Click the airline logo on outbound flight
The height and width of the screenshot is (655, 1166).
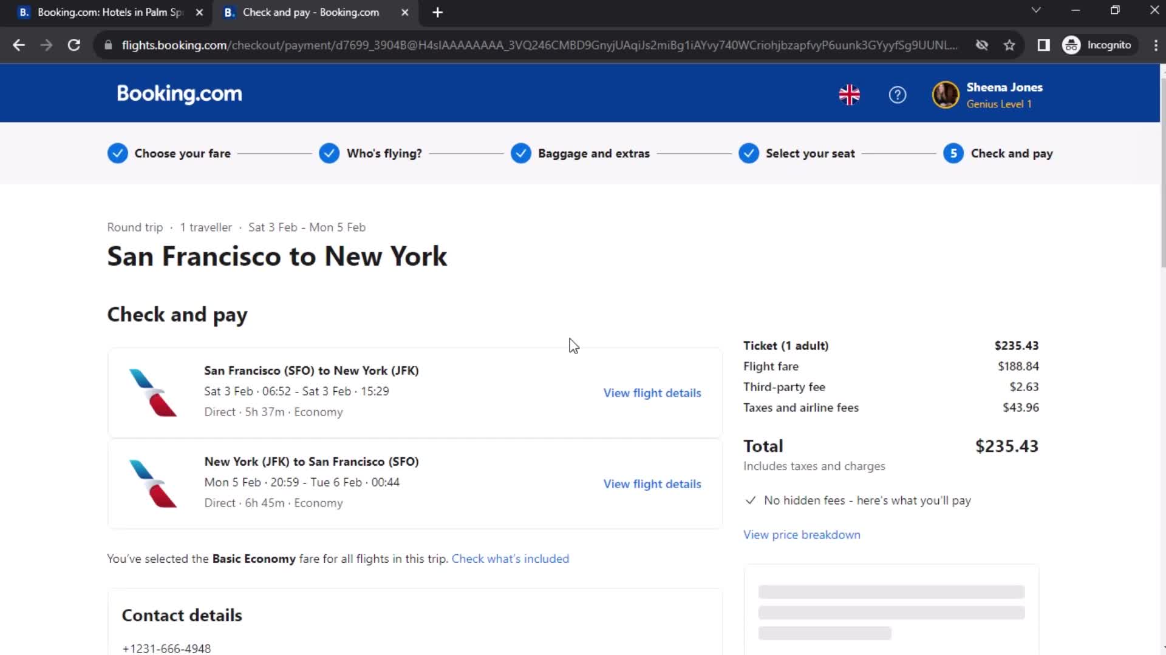(153, 392)
